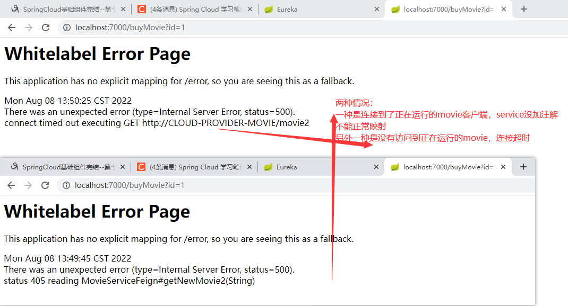The width and height of the screenshot is (568, 306).
Task: Click the status=500 error line in top window
Action: (150, 112)
